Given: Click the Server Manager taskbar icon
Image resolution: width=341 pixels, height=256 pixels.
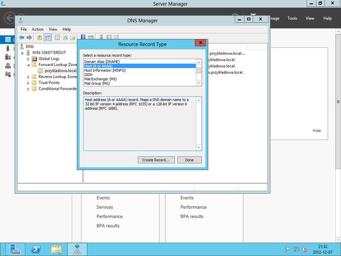Looking at the screenshot, I should coord(15,249).
